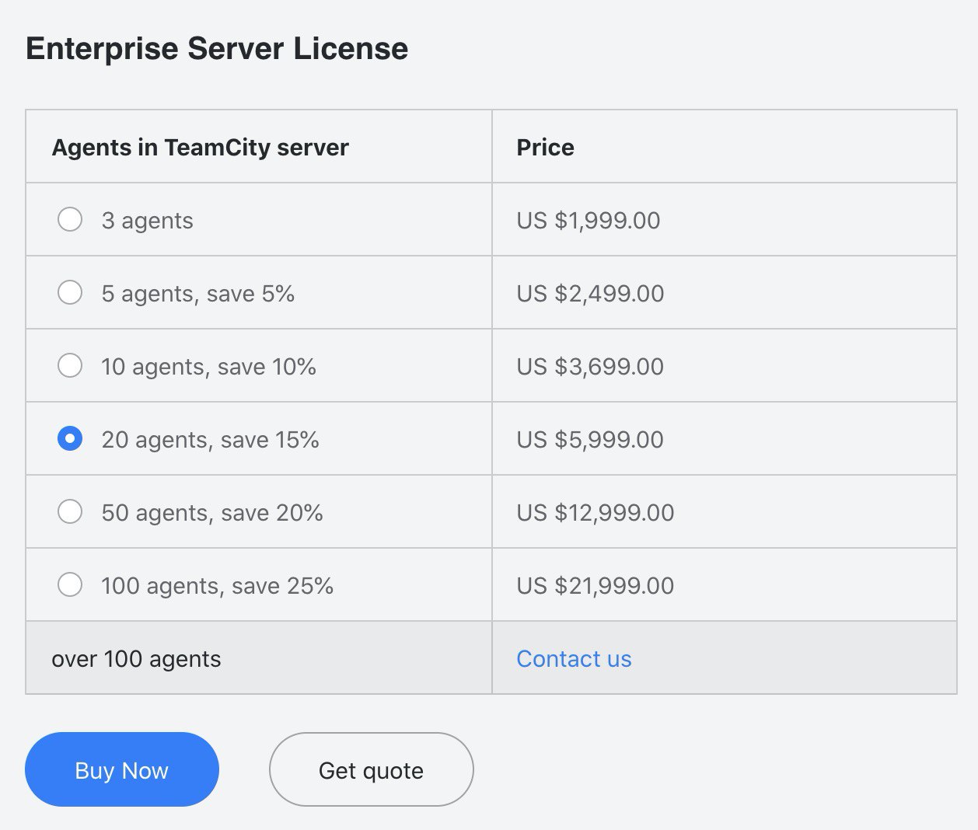Click the "20 agents, save 15%" label
978x830 pixels.
coord(210,440)
